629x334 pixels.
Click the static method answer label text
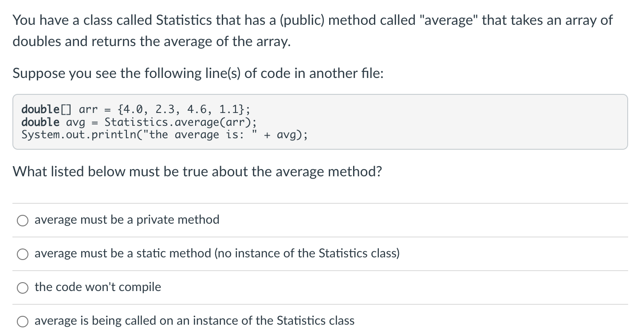[217, 253]
